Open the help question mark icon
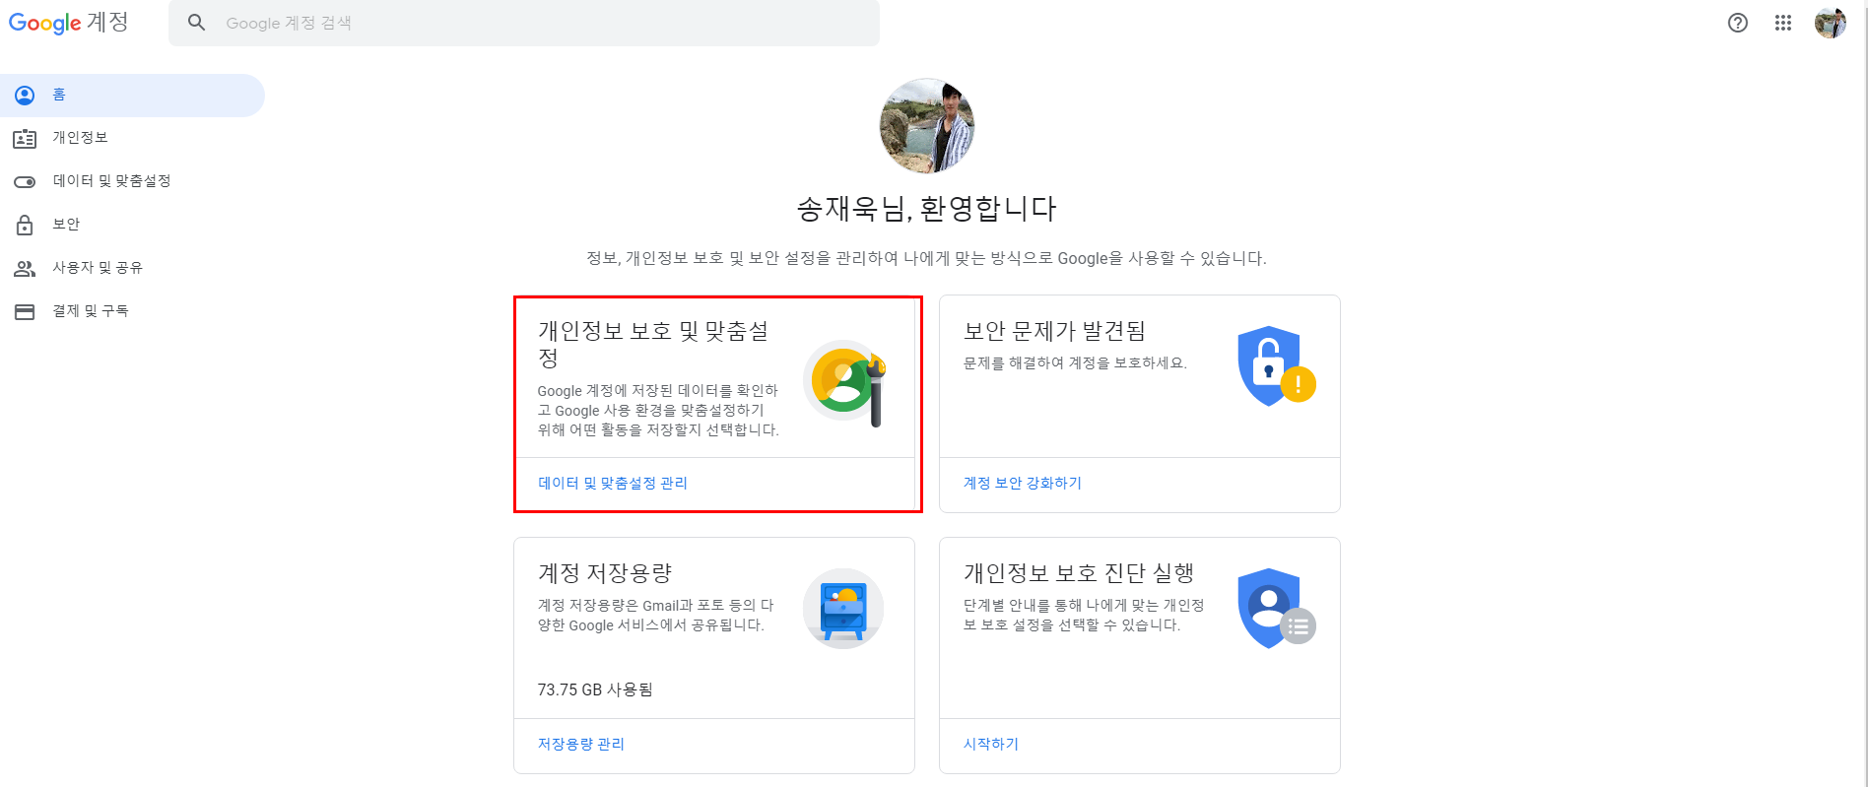Screen dimensions: 1868x787 click(1738, 23)
